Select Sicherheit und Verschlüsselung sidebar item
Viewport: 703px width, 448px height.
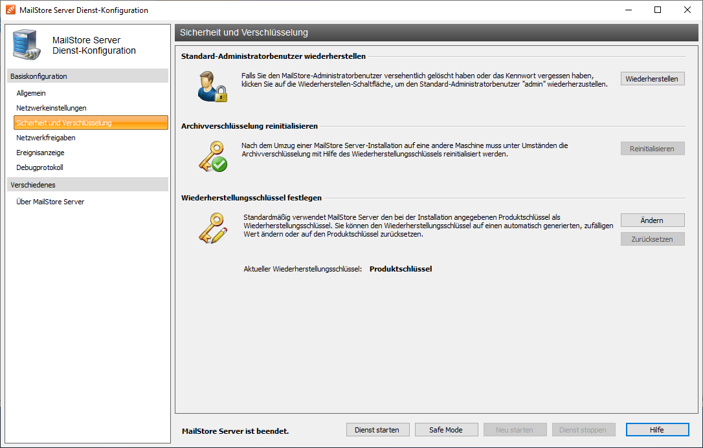click(91, 123)
